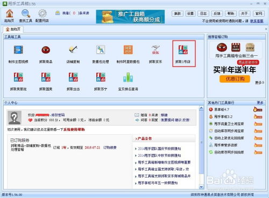Viewport: 269px width, 198px height.
Task: Click the 修改密码 link
Action: point(58,115)
